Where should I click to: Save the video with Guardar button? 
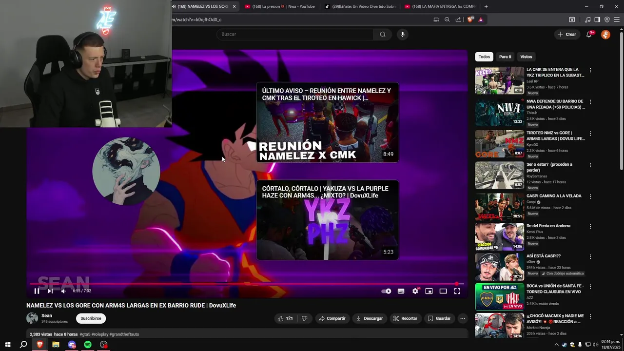439,318
